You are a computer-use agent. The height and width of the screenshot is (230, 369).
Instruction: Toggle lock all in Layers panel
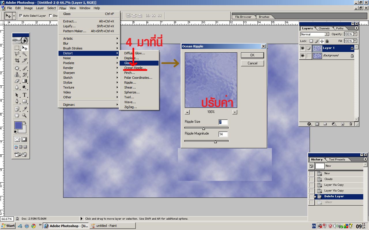tap(327, 41)
